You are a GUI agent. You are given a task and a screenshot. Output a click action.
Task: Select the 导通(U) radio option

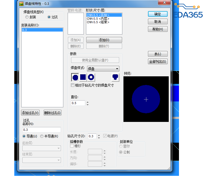[x=24, y=136]
